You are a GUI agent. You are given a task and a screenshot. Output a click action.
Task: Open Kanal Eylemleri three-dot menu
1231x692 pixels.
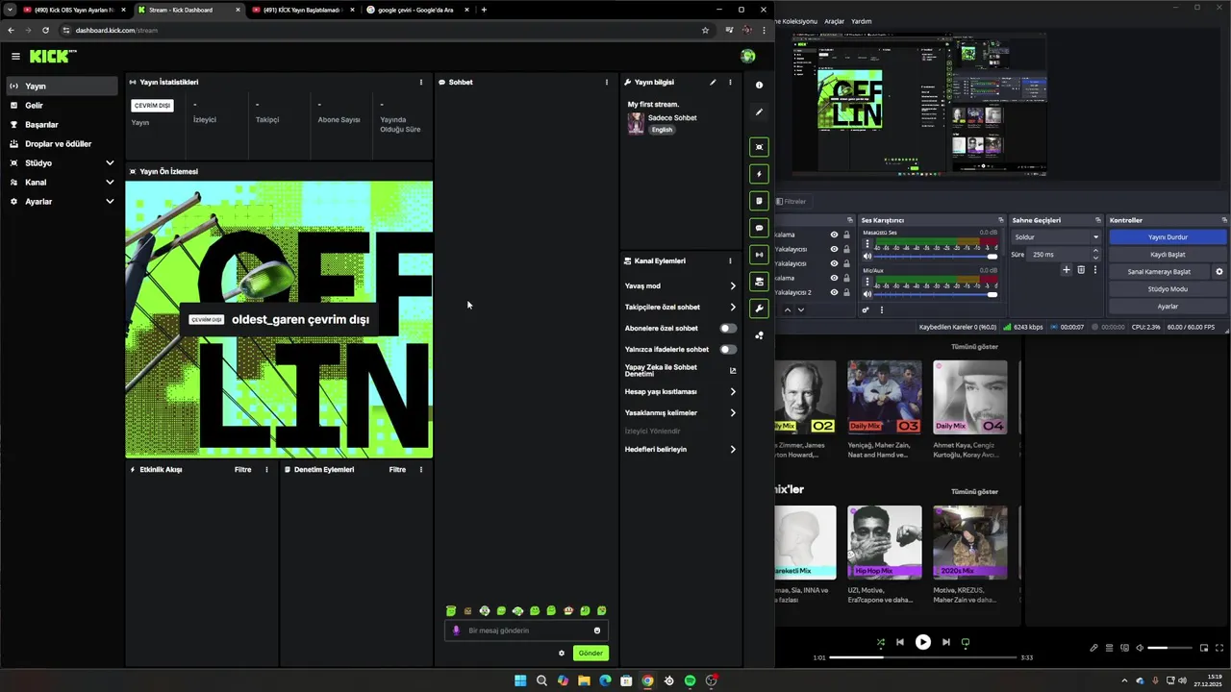point(730,261)
